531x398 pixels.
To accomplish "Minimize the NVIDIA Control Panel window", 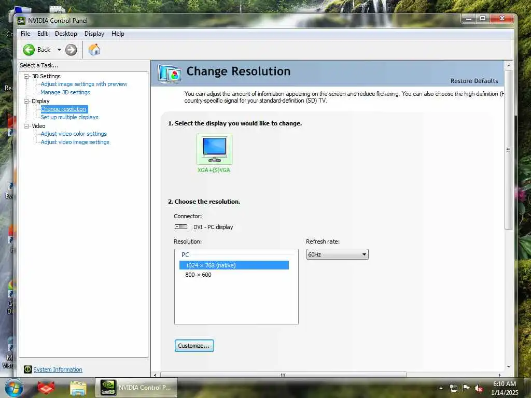I will point(469,19).
